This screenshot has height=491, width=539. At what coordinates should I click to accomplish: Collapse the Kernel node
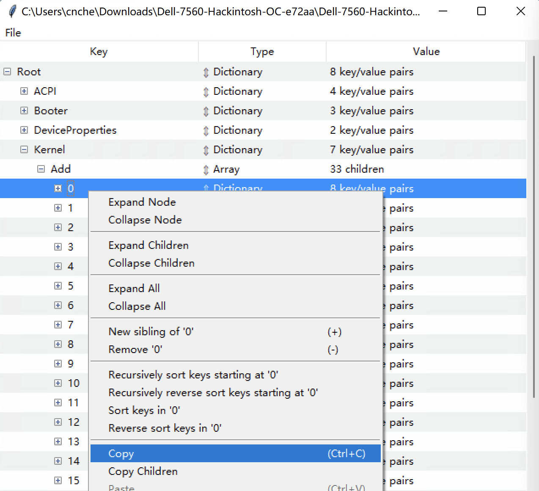(24, 149)
